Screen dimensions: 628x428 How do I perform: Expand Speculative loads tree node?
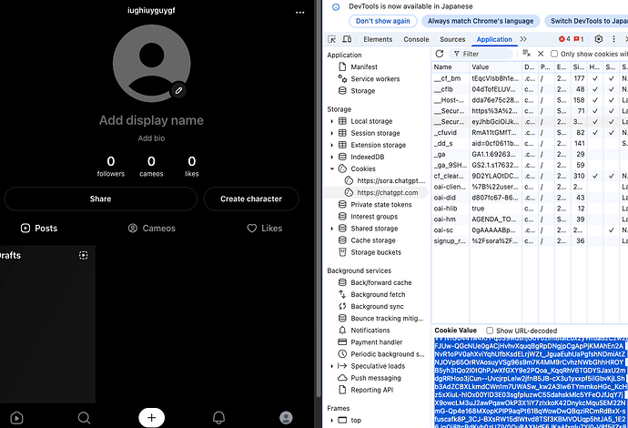pos(331,366)
